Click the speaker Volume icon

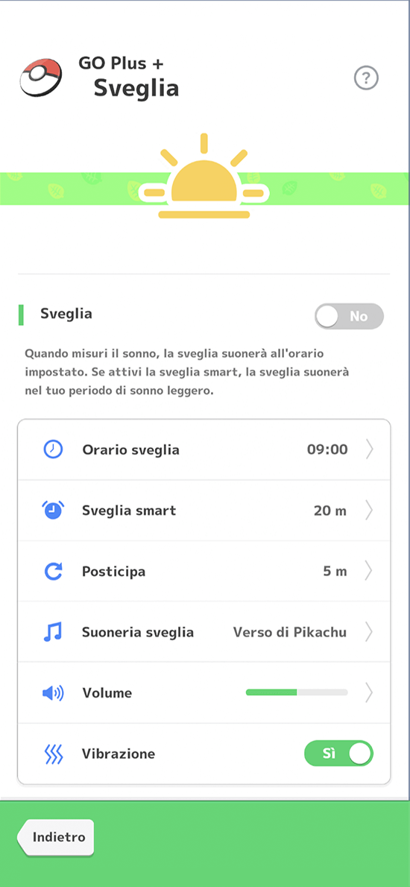click(x=53, y=693)
